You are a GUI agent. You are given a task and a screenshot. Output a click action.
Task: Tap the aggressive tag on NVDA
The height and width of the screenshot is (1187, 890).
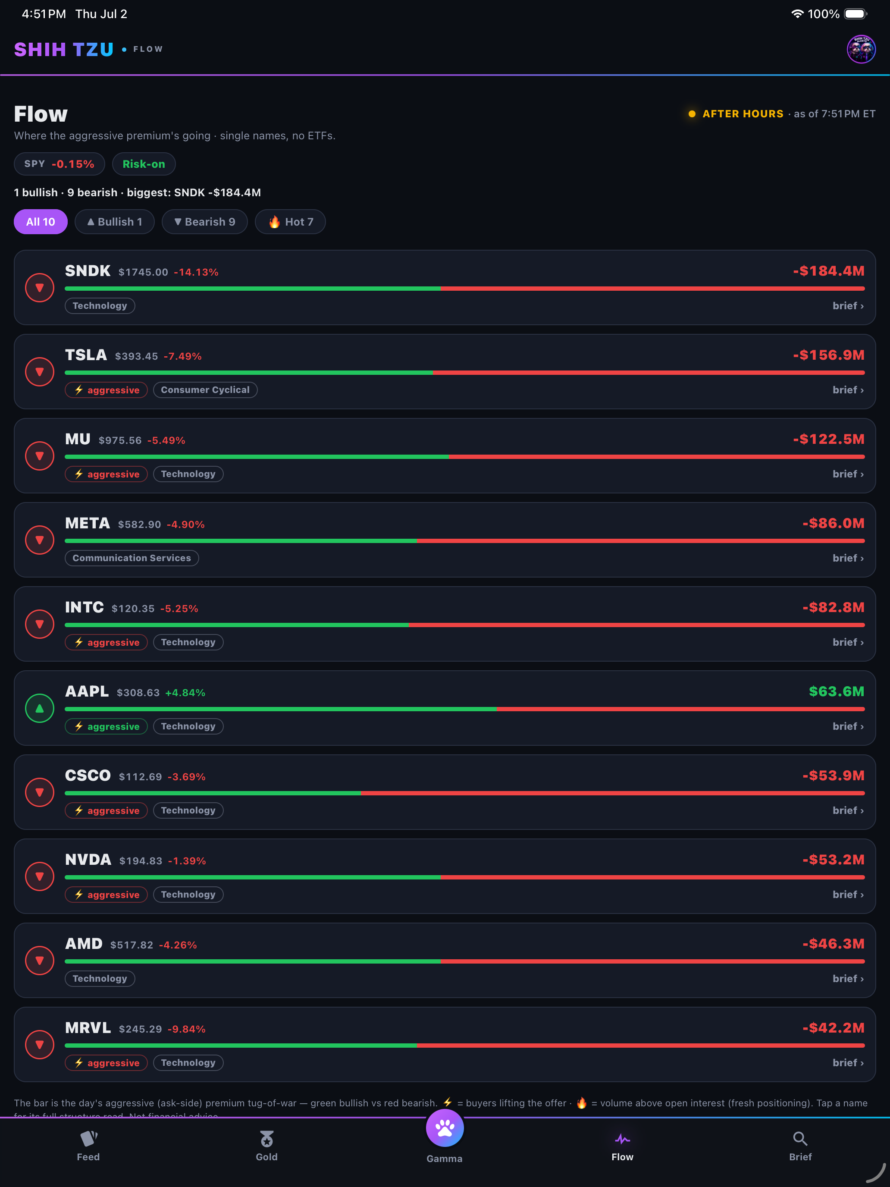(106, 895)
